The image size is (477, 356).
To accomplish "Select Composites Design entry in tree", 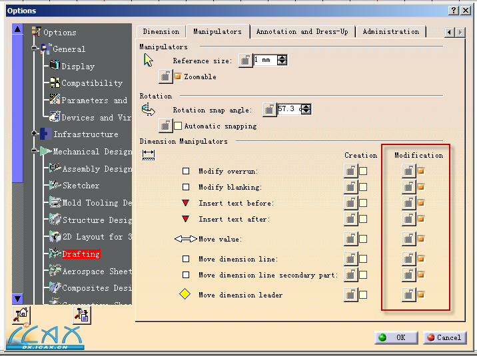I will point(97,287).
